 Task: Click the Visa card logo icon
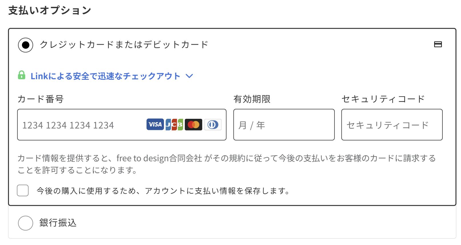[155, 124]
